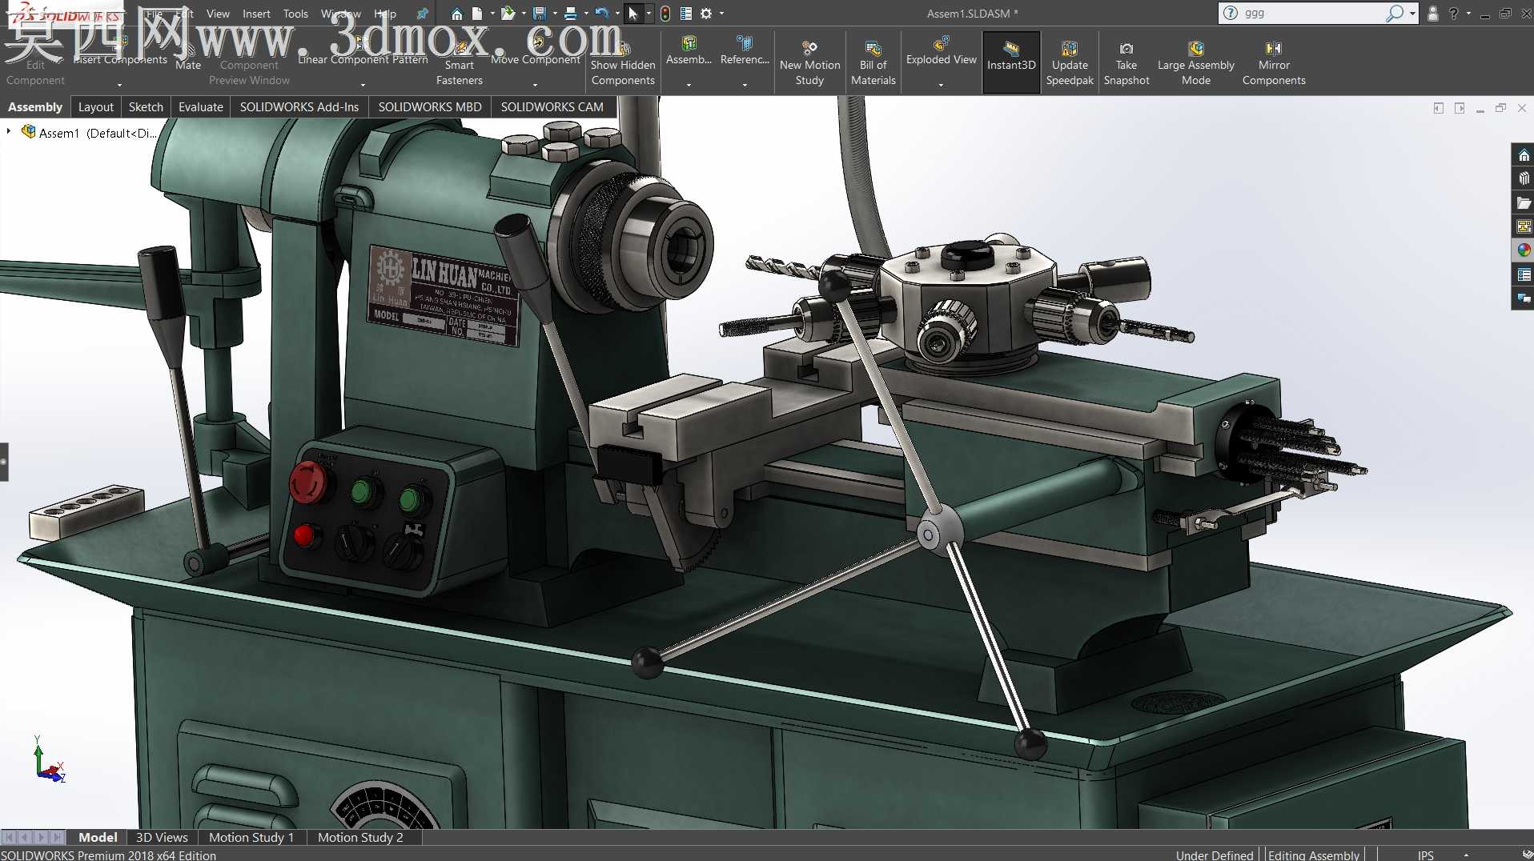Activate the Select cursor tool
The image size is (1534, 861).
tap(633, 14)
